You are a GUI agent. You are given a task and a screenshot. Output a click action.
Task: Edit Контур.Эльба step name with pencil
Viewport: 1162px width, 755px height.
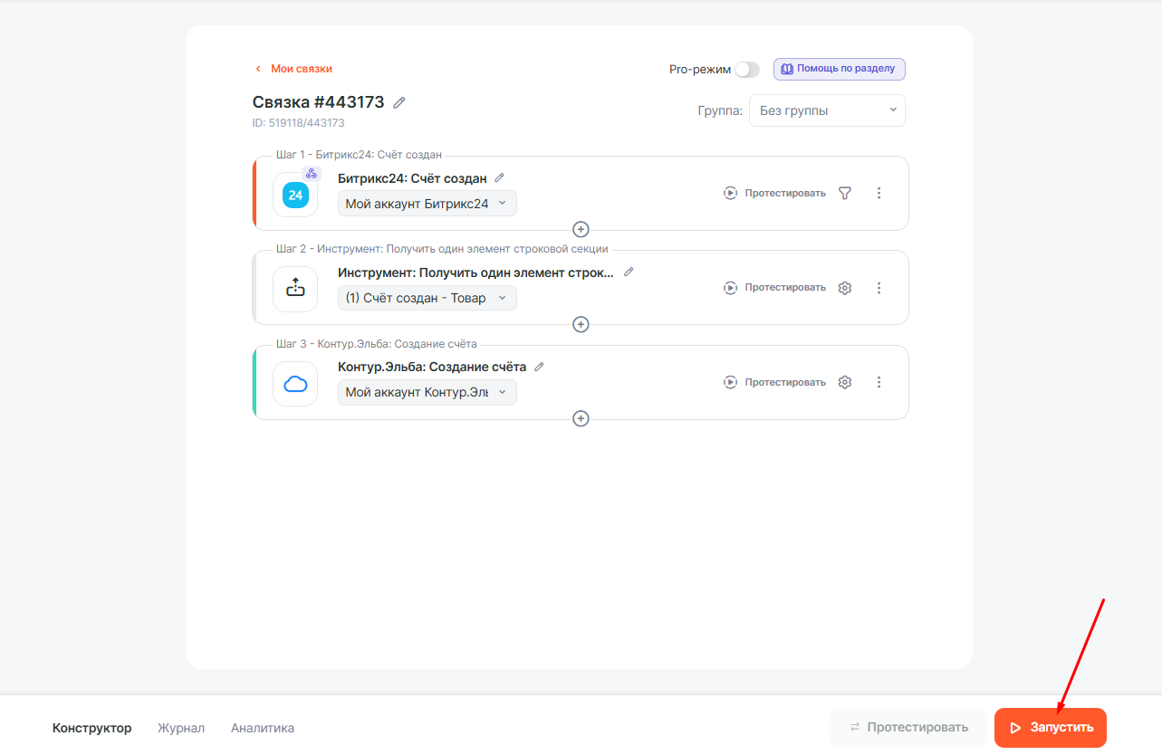[540, 367]
